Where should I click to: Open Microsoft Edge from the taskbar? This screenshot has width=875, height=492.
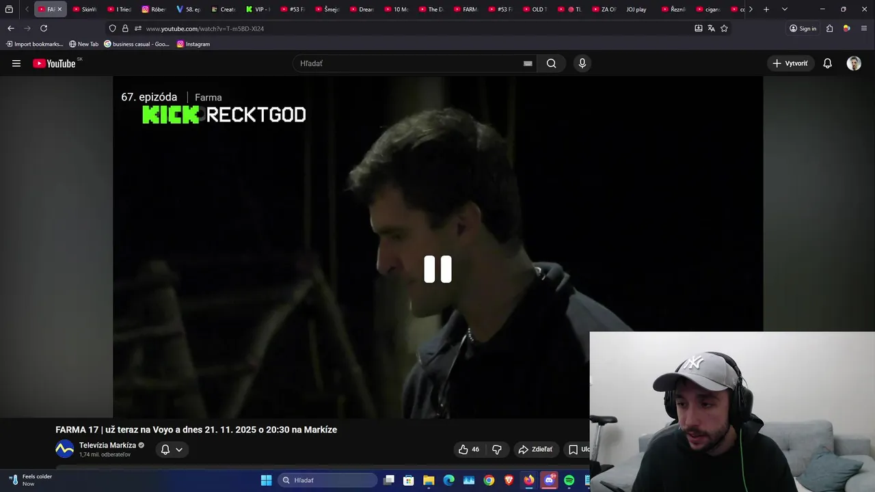point(448,480)
